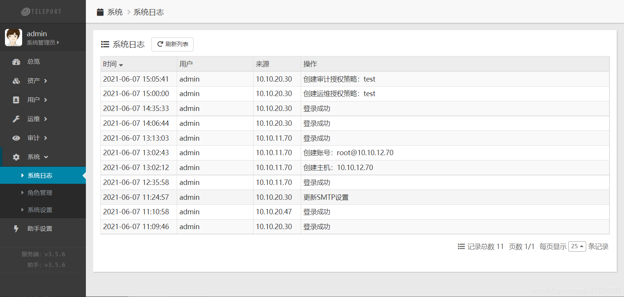Click the 时间 sort caret

121,65
